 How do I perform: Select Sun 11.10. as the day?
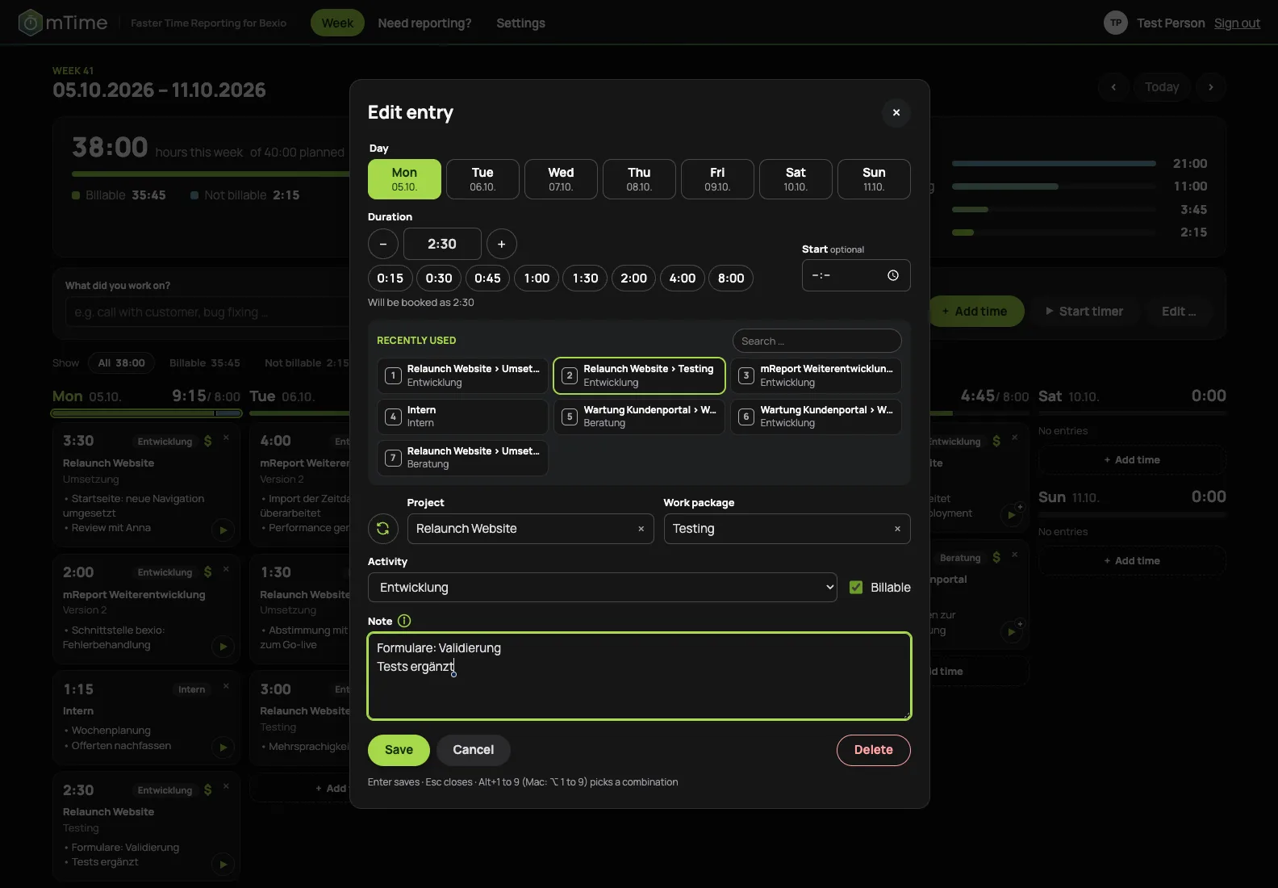point(874,179)
